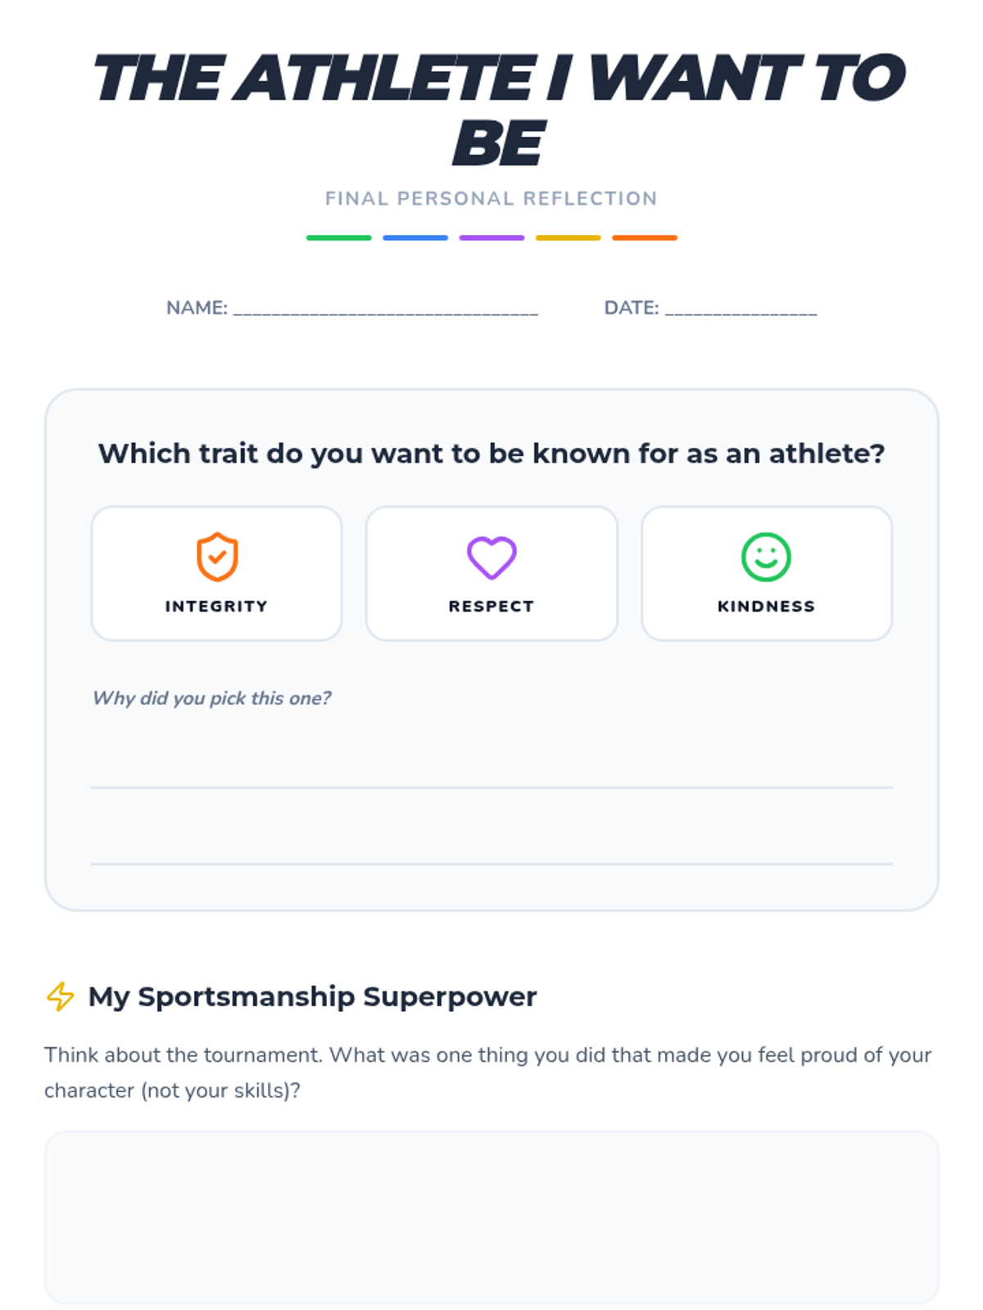Click the green color bar under subtitle

(x=338, y=237)
